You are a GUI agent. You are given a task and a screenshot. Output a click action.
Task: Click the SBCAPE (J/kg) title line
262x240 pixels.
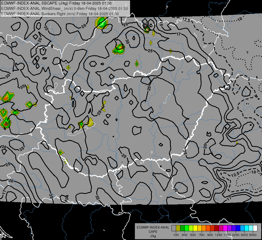(x=56, y=3)
